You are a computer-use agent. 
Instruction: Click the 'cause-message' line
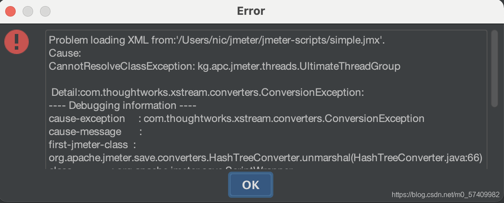point(95,132)
